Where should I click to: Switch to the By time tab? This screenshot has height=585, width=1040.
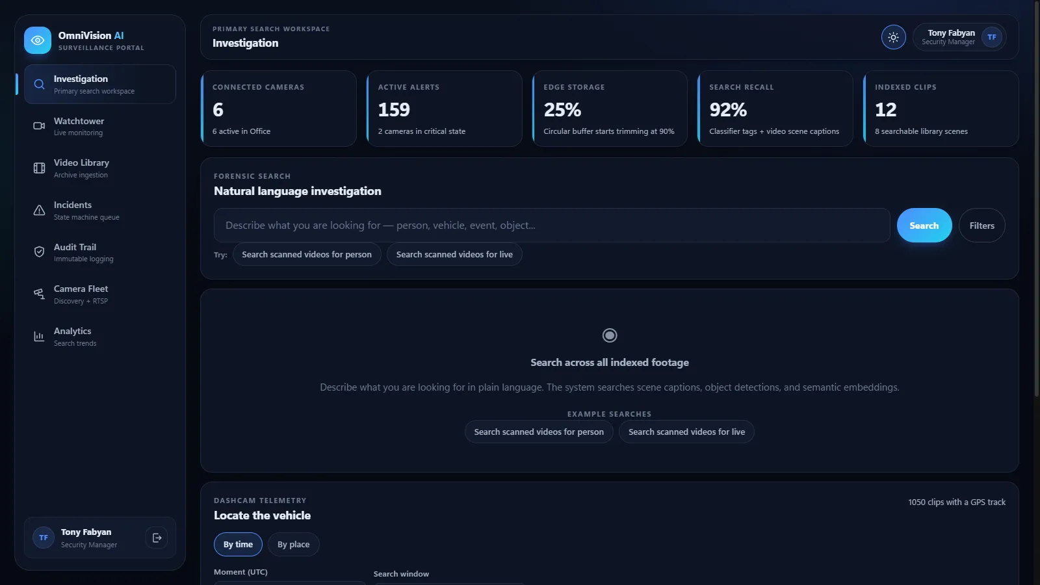[x=238, y=545]
